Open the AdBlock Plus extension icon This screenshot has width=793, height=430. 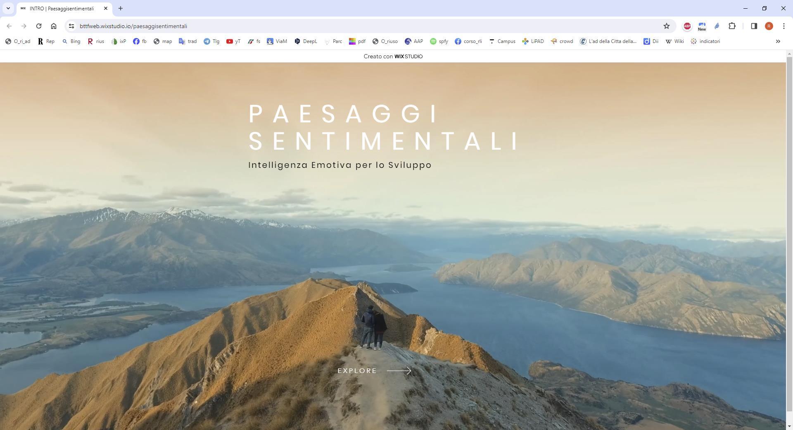pos(687,26)
